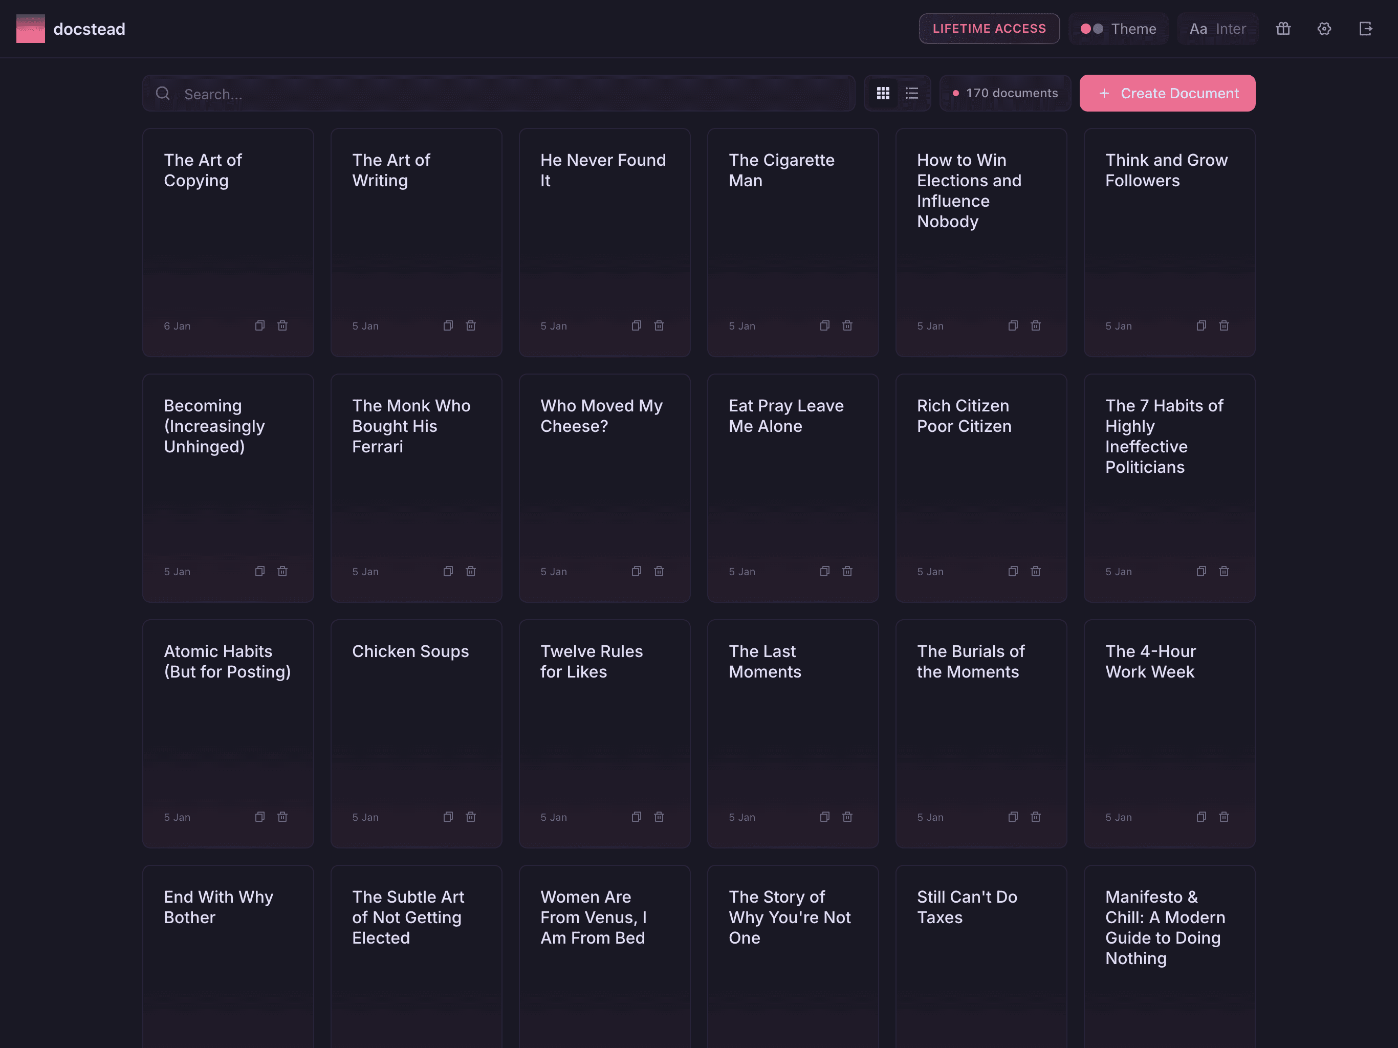Switch to list view layout
Viewport: 1398px width, 1048px height.
911,93
